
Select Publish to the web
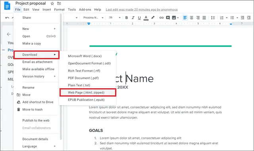[x=37, y=120]
